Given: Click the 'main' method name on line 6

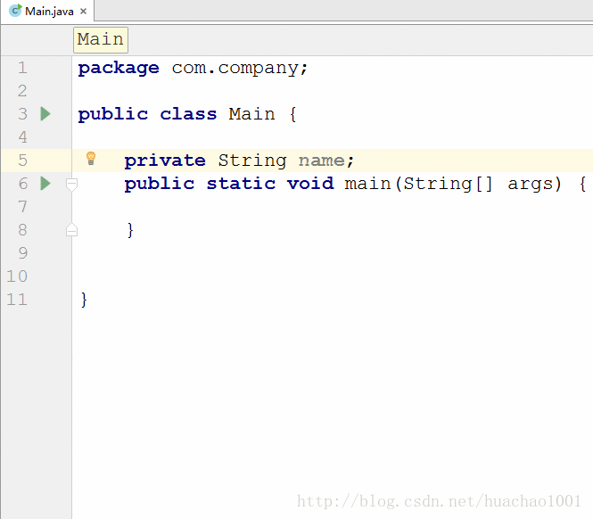Looking at the screenshot, I should (367, 184).
